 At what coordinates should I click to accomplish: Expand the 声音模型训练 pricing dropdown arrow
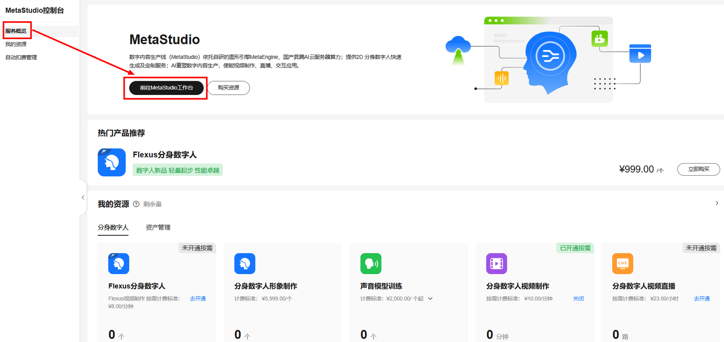(430, 299)
